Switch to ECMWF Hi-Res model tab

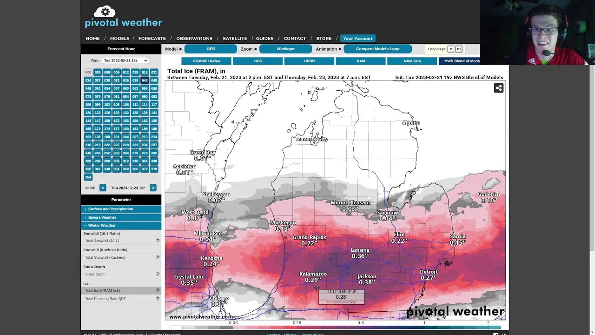[x=206, y=61]
